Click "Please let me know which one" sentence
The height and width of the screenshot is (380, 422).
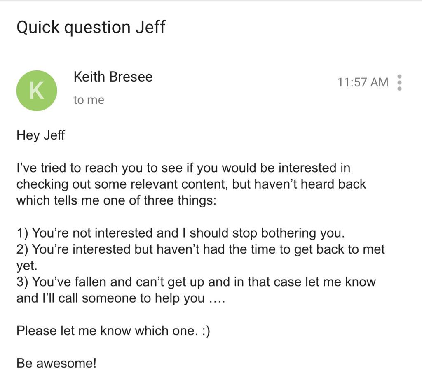click(105, 331)
